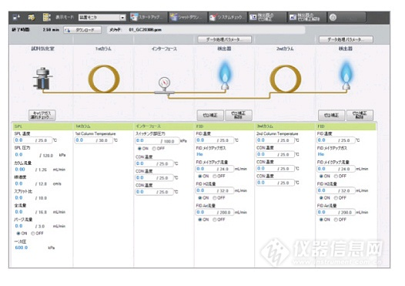Click the 全流量 value in SPL panel
The height and width of the screenshot is (286, 405).
click(18, 212)
